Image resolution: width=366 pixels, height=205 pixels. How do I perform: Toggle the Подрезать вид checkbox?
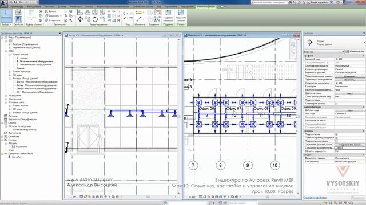(x=336, y=134)
